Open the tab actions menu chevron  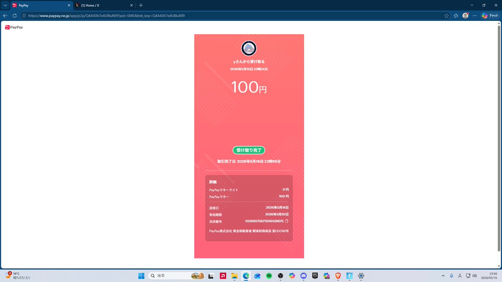coord(5,5)
